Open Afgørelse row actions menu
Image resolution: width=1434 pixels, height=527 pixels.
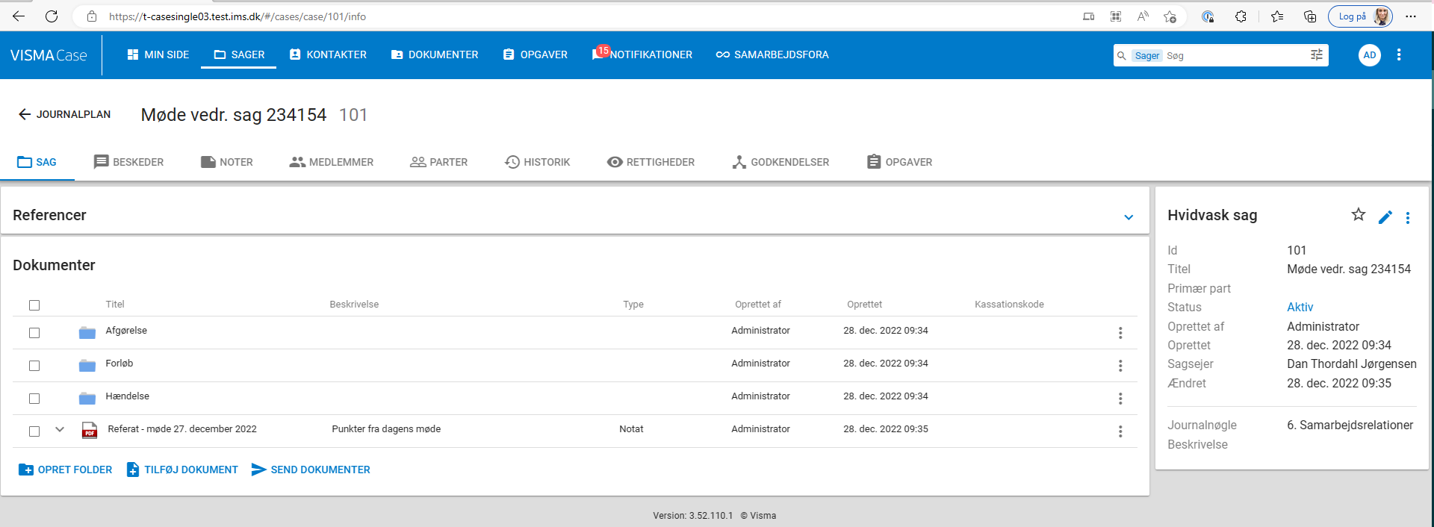click(1120, 333)
